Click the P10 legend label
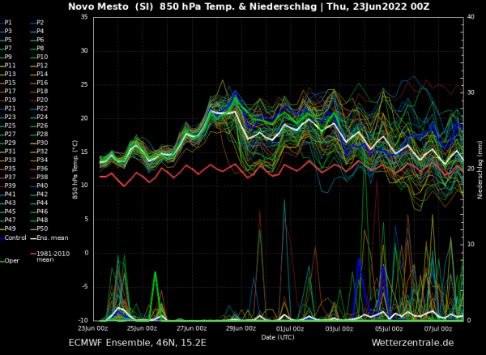Viewport: 486px width, 355px height. (42, 57)
